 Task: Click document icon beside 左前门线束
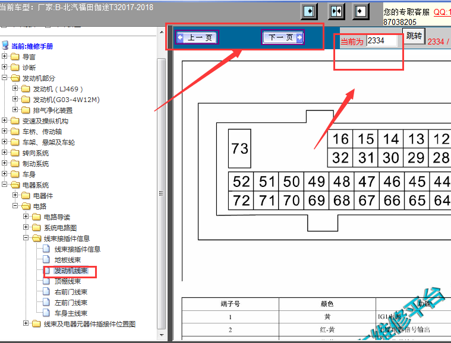click(46, 302)
